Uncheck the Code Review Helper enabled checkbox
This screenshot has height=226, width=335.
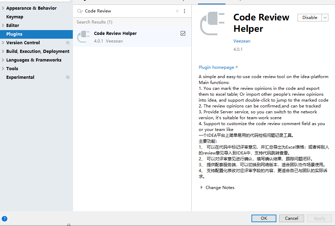[x=183, y=34]
